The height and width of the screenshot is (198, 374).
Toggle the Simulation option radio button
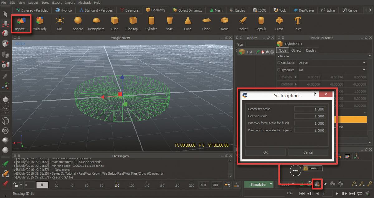tap(278, 62)
